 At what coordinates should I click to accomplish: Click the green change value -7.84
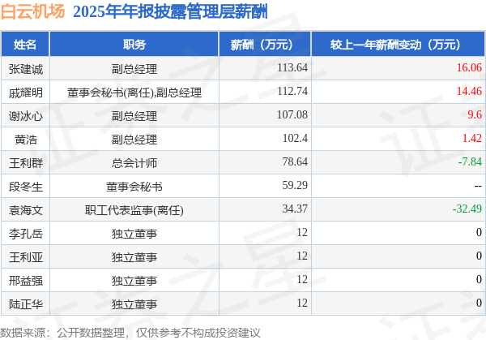[470, 161]
